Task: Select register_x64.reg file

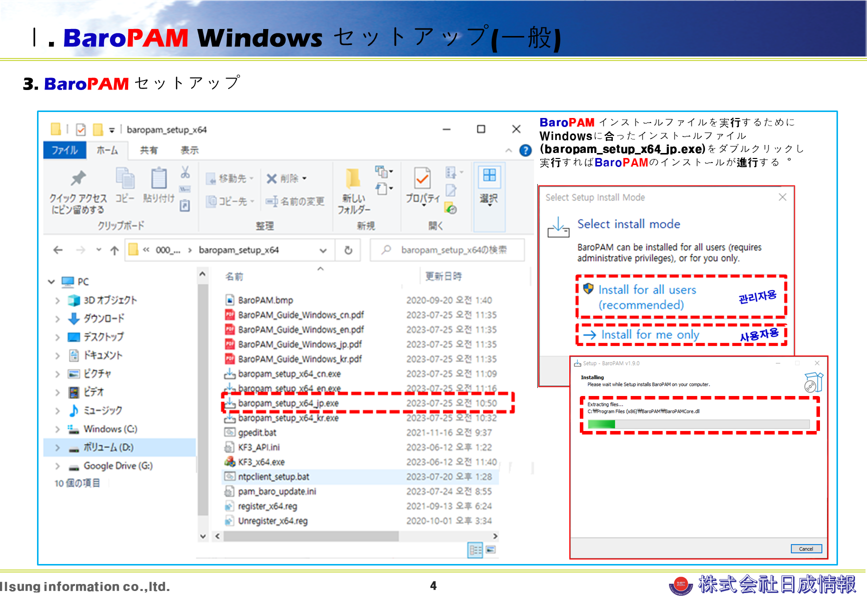Action: [x=261, y=506]
